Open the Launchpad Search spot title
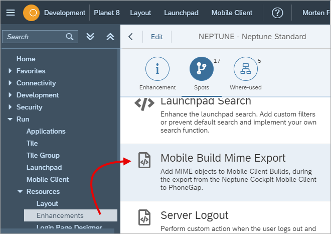 tap(206, 101)
